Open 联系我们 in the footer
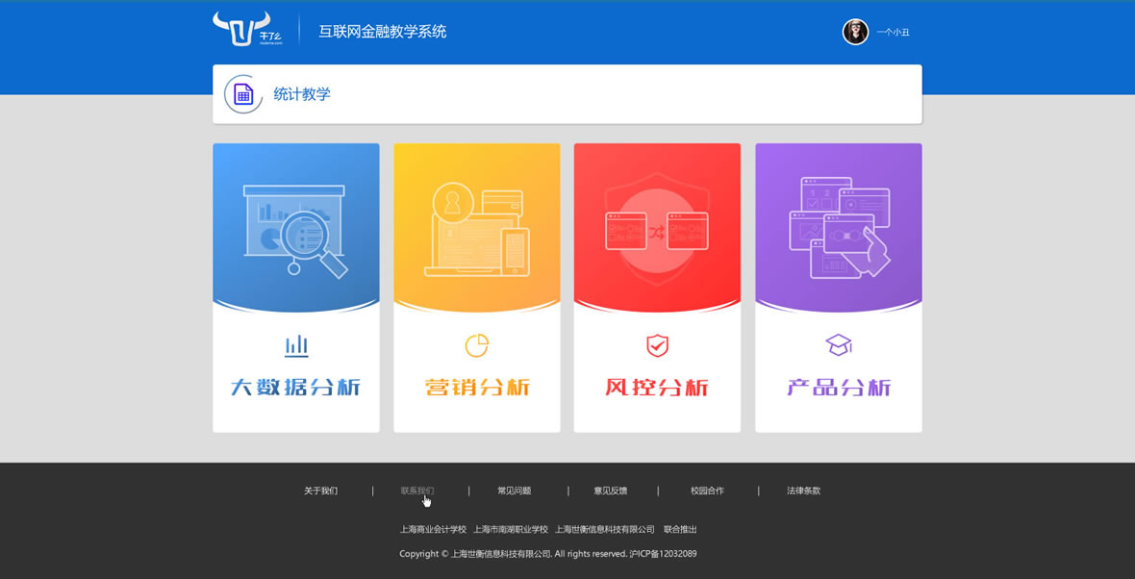 (417, 491)
